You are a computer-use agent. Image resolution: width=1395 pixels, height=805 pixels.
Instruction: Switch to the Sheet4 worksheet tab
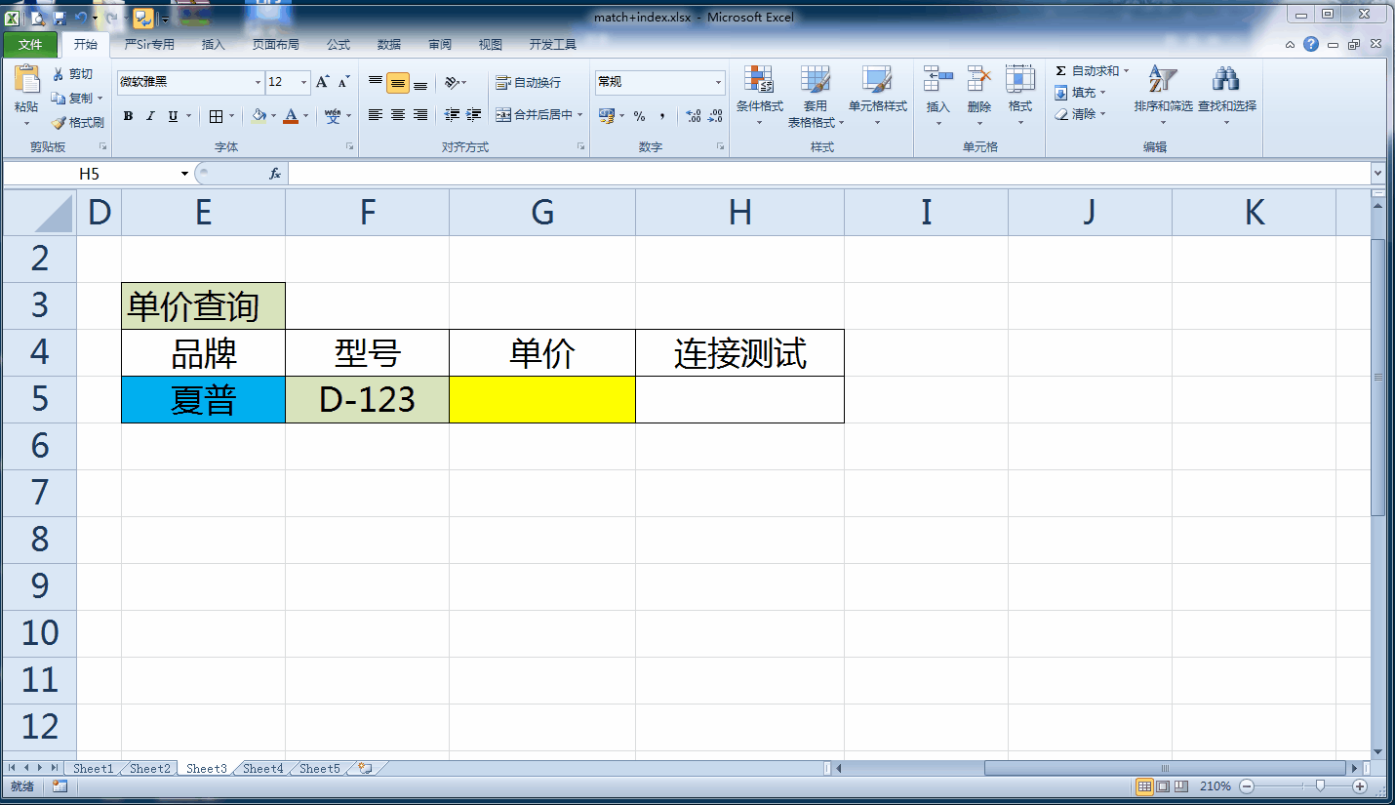[262, 769]
